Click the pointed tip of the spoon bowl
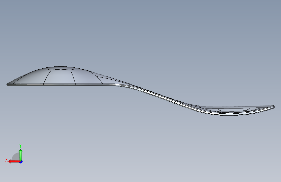This screenshot has width=281, height=182. 7,84
